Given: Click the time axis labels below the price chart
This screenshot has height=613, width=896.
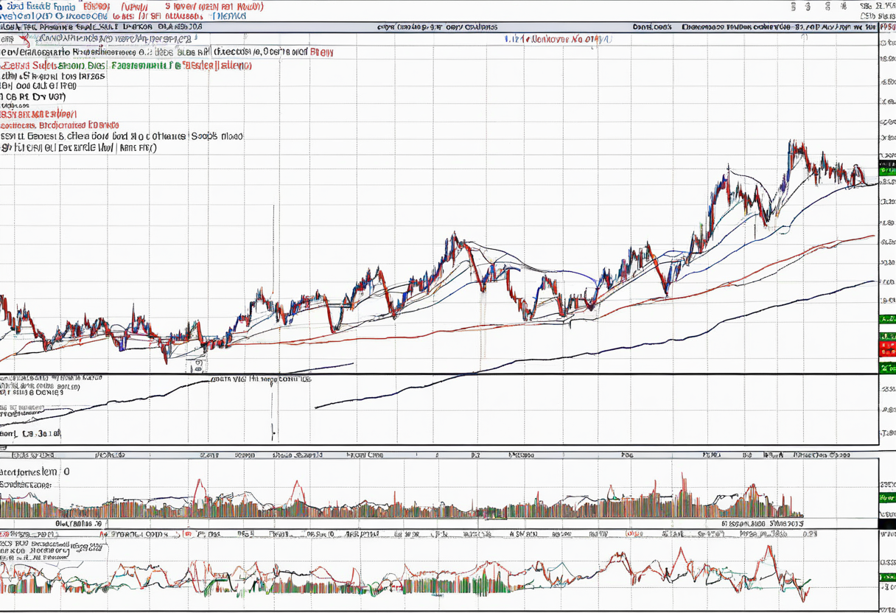Looking at the screenshot, I should 442,455.
